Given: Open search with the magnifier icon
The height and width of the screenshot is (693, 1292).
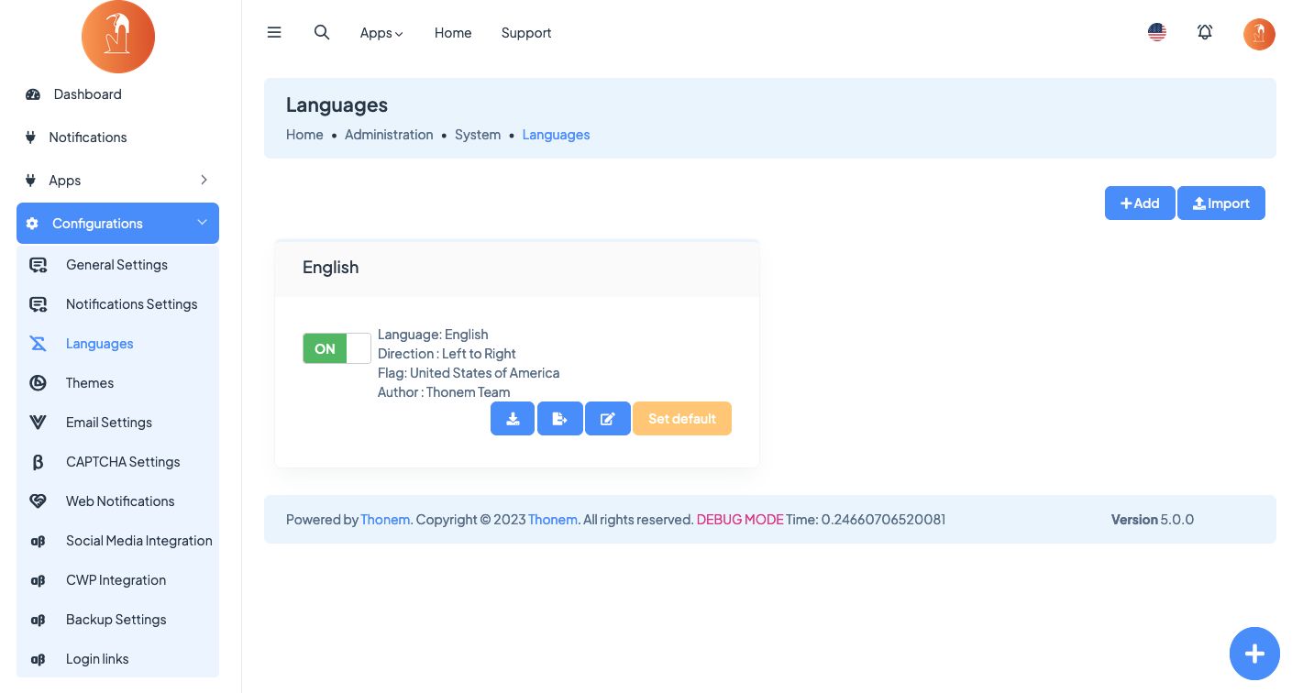Looking at the screenshot, I should click(322, 32).
